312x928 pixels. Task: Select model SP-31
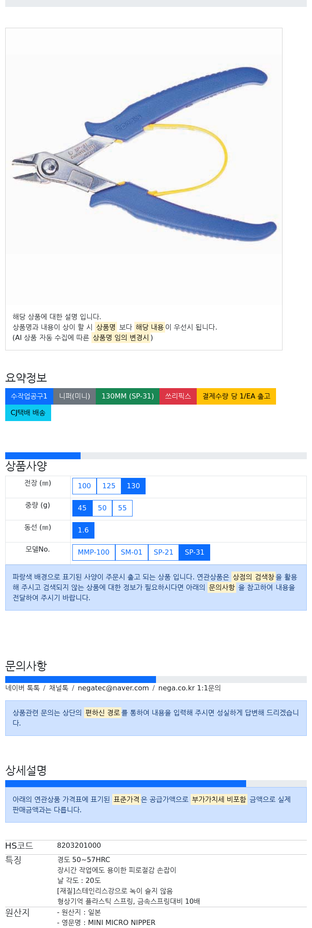point(195,552)
